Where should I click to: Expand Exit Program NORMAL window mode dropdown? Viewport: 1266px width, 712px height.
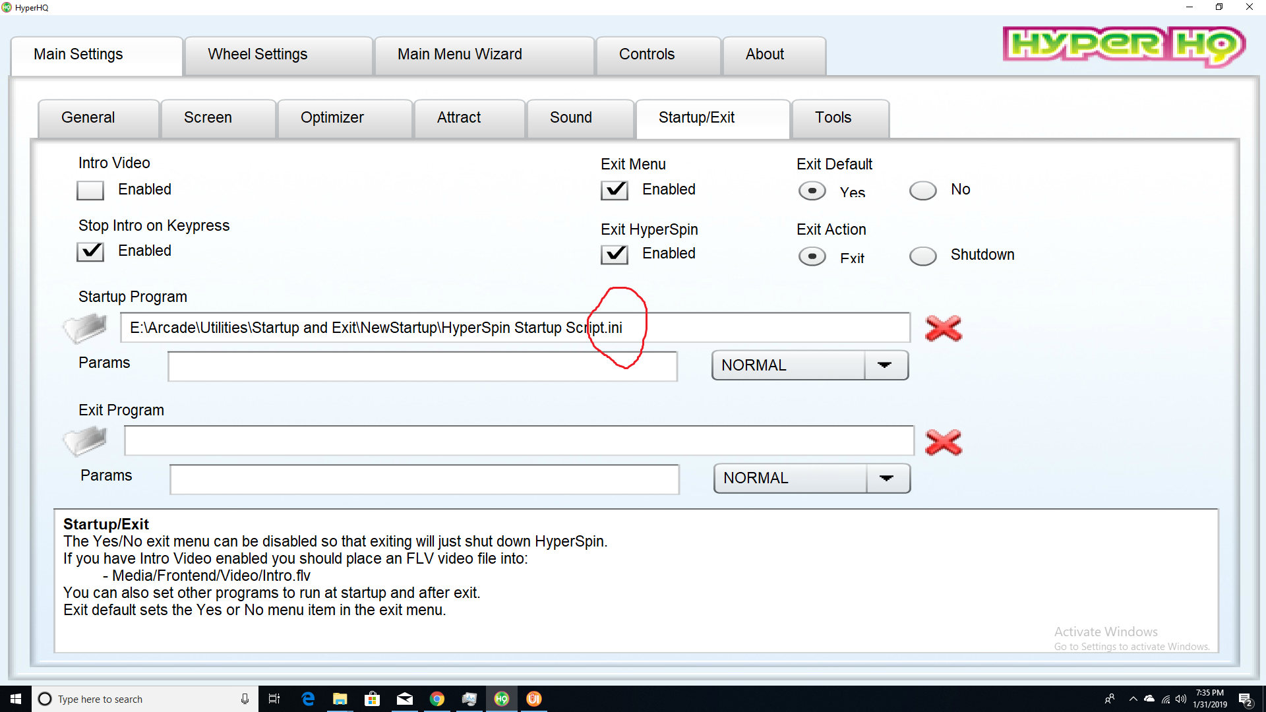tap(887, 478)
